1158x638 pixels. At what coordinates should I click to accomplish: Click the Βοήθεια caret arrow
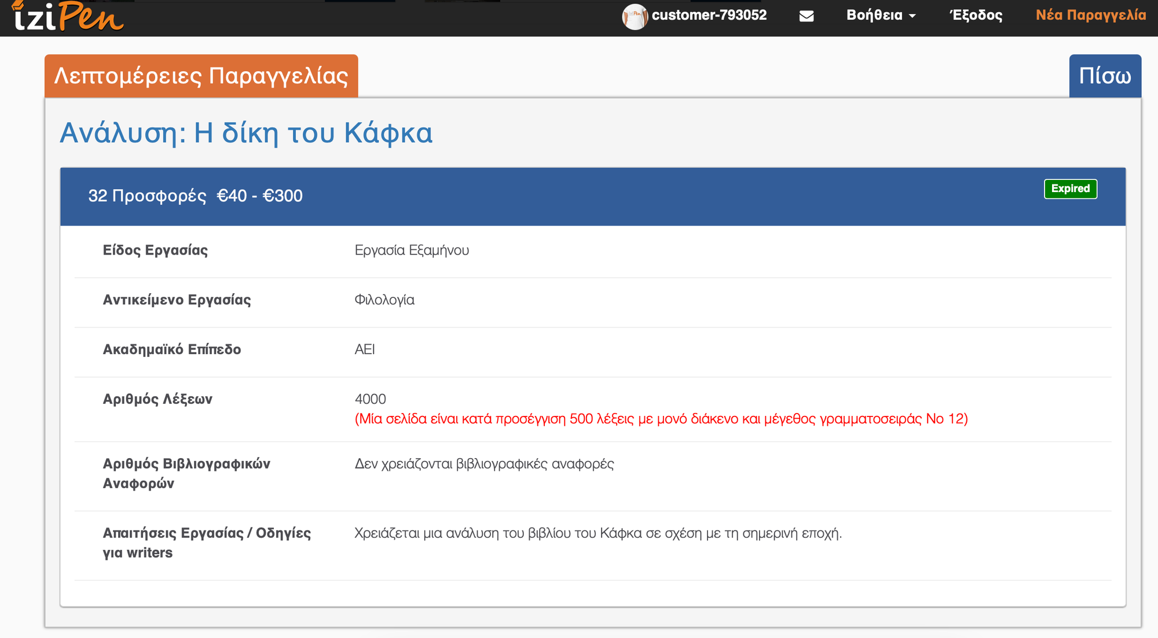(913, 16)
